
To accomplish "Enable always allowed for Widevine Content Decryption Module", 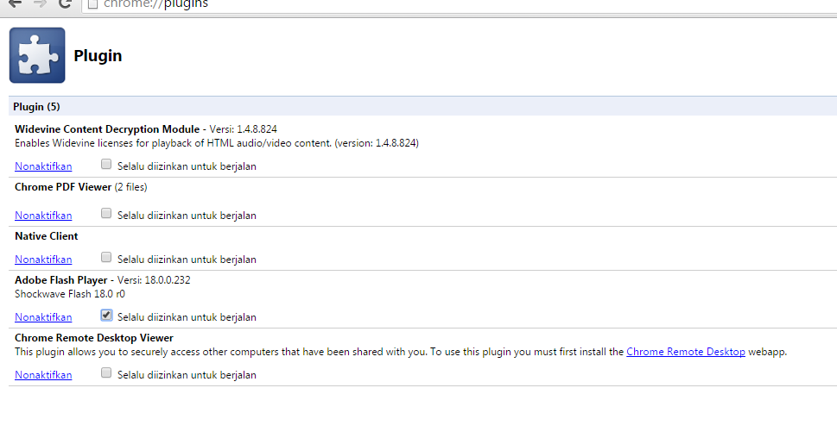I will click(106, 164).
